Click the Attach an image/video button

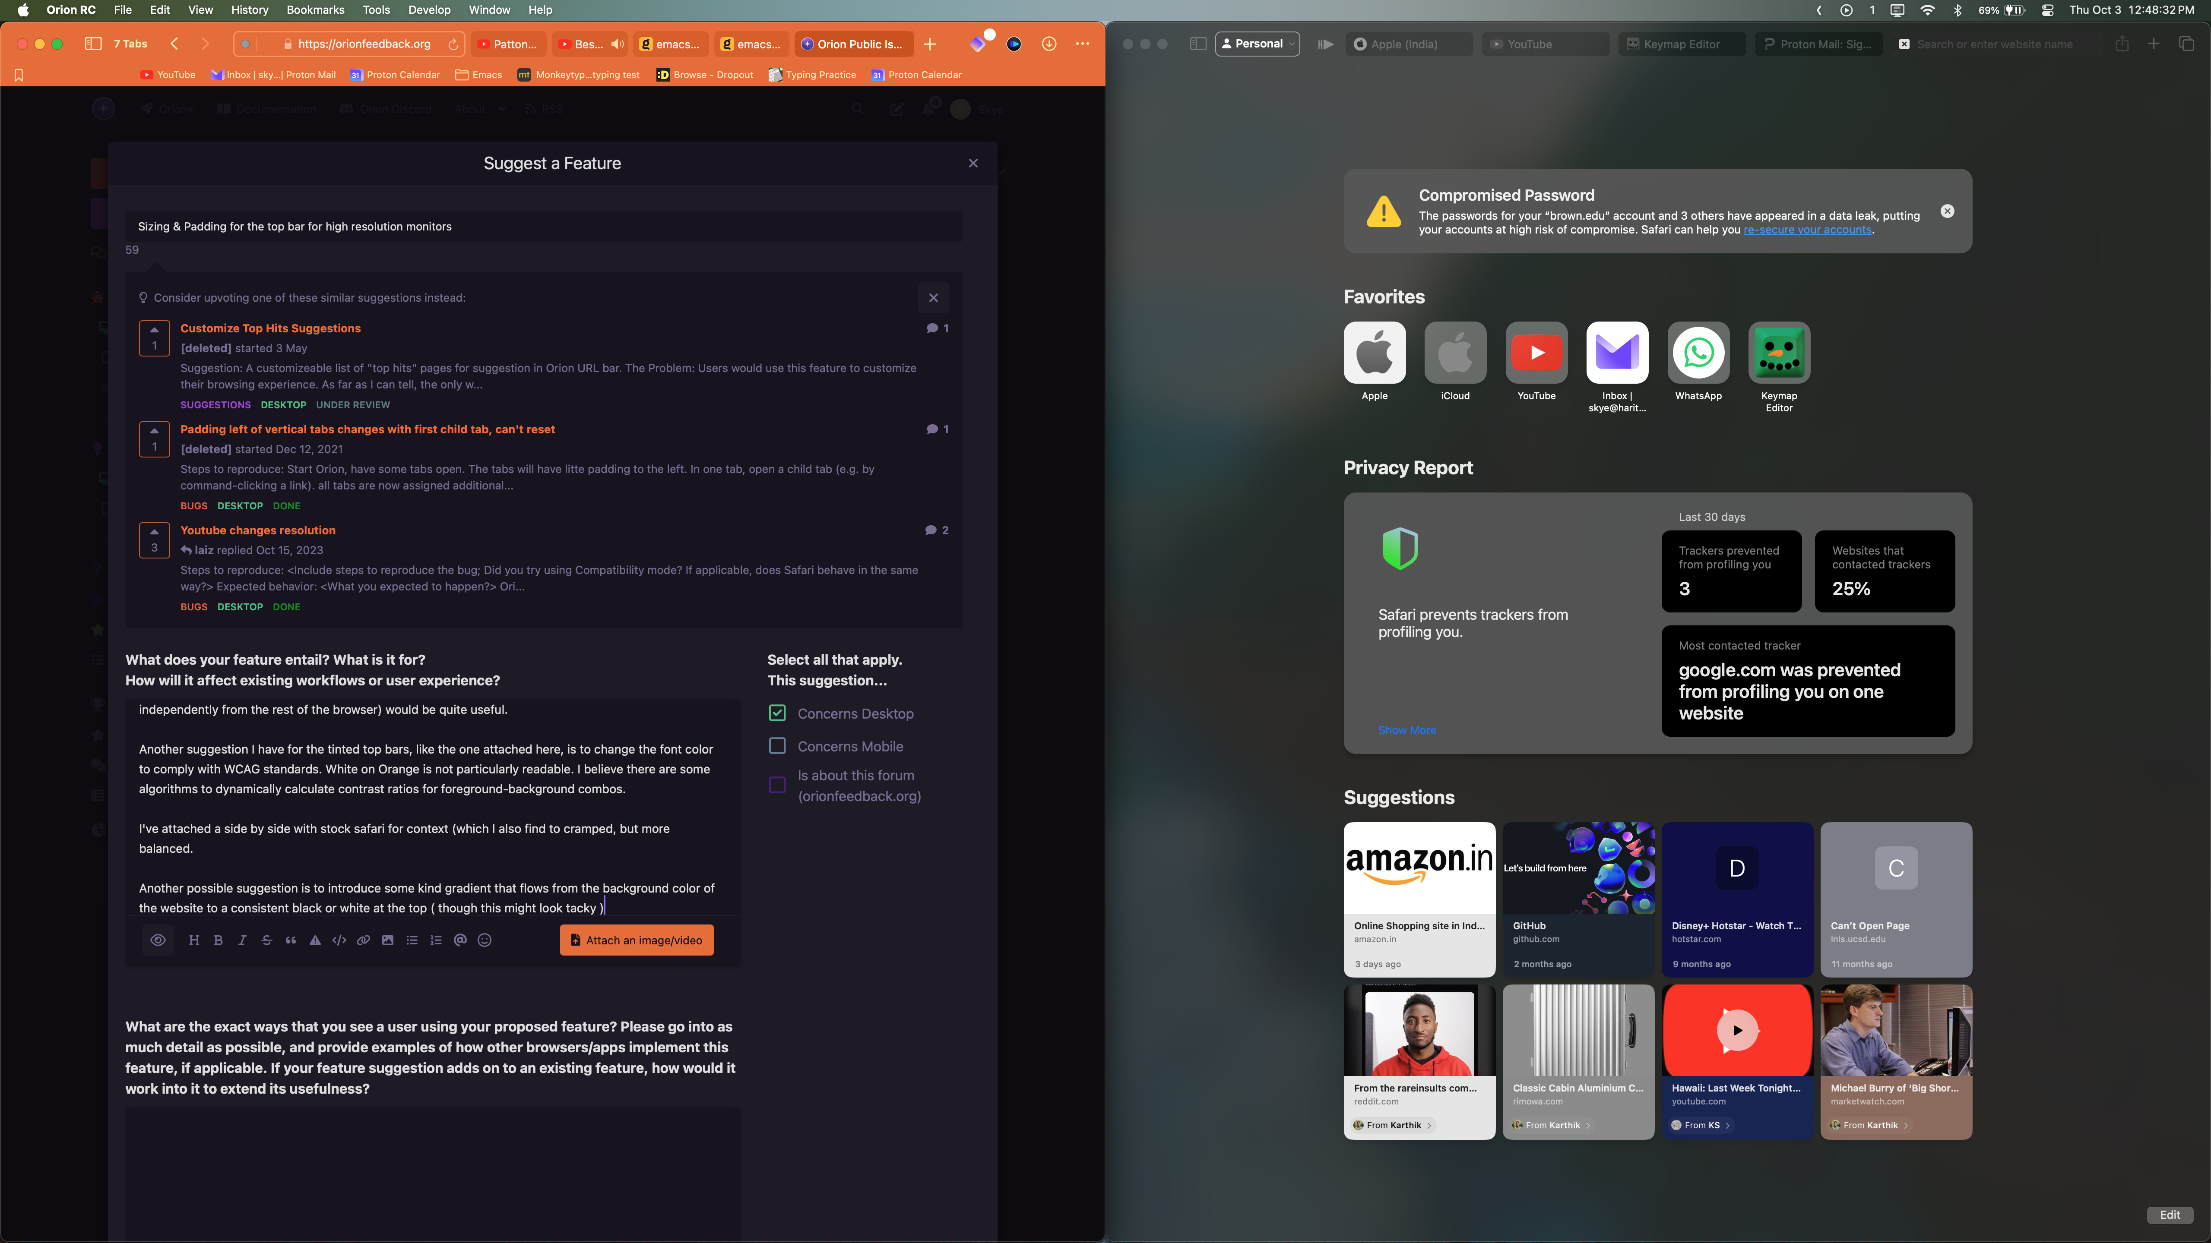tap(636, 939)
